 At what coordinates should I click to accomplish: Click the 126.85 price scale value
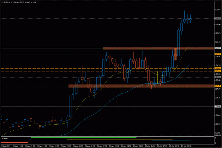pyautogui.click(x=218, y=115)
